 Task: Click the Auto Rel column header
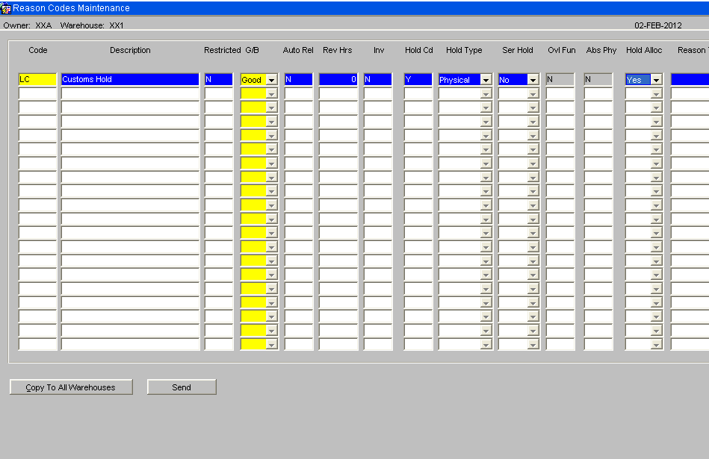click(298, 50)
